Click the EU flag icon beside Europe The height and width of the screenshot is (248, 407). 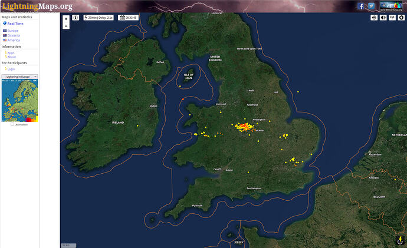[x=5, y=31]
